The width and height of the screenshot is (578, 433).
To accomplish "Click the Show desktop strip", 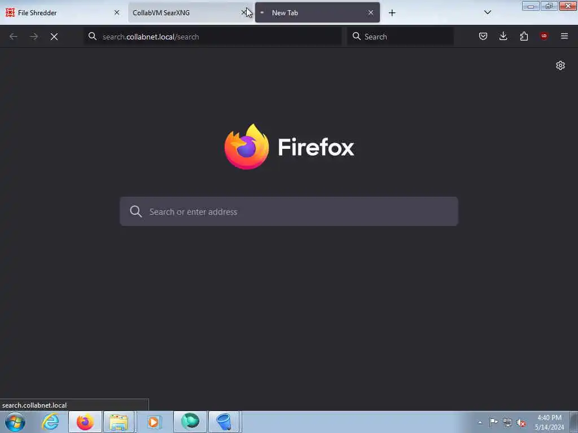I will click(574, 422).
